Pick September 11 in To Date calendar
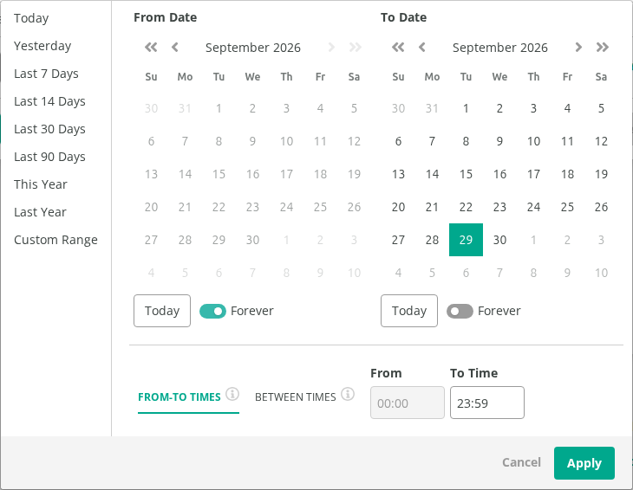Screen dimensions: 633x490 click(567, 141)
